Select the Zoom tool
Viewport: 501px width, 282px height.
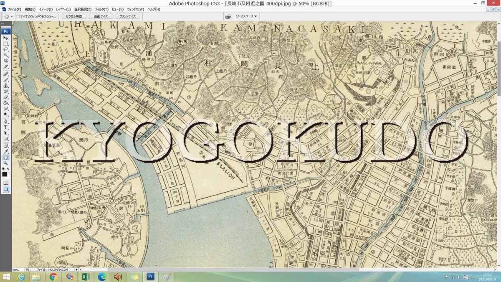coord(6,163)
